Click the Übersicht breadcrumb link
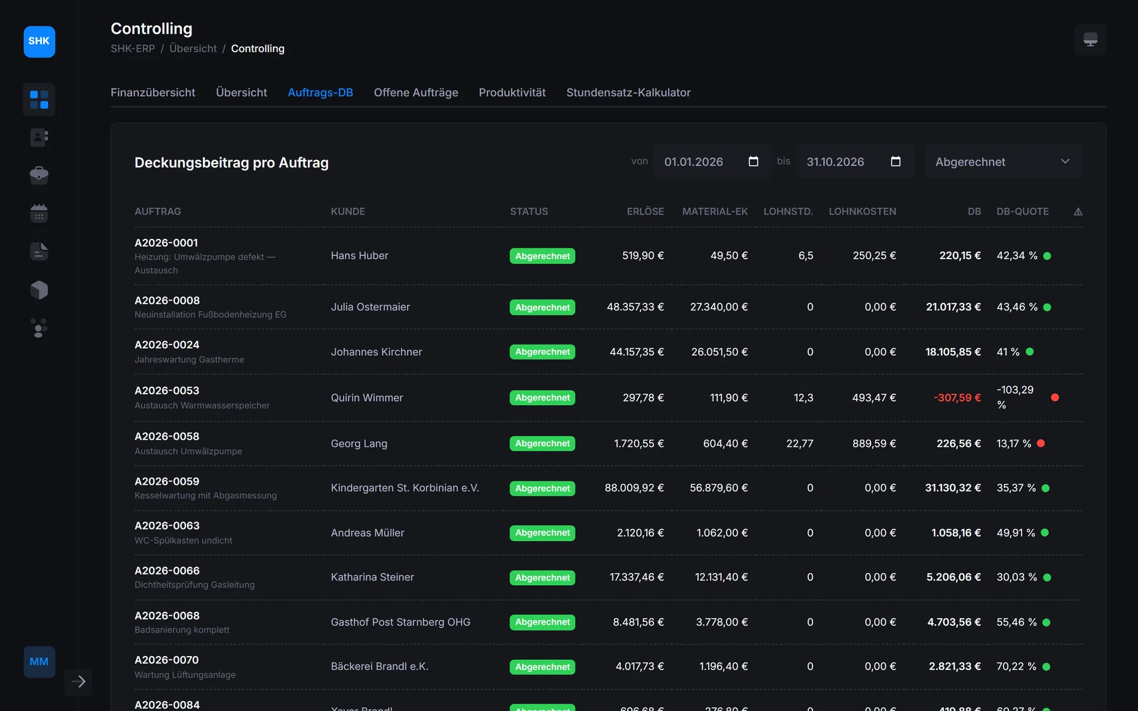The width and height of the screenshot is (1138, 711). [x=193, y=49]
